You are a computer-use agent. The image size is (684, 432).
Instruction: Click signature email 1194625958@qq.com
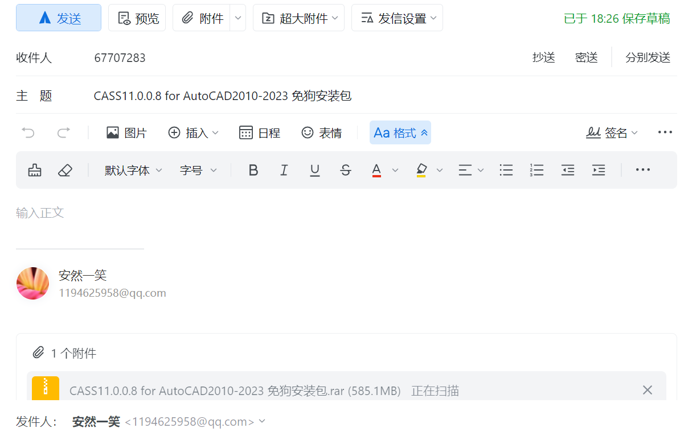pos(112,293)
